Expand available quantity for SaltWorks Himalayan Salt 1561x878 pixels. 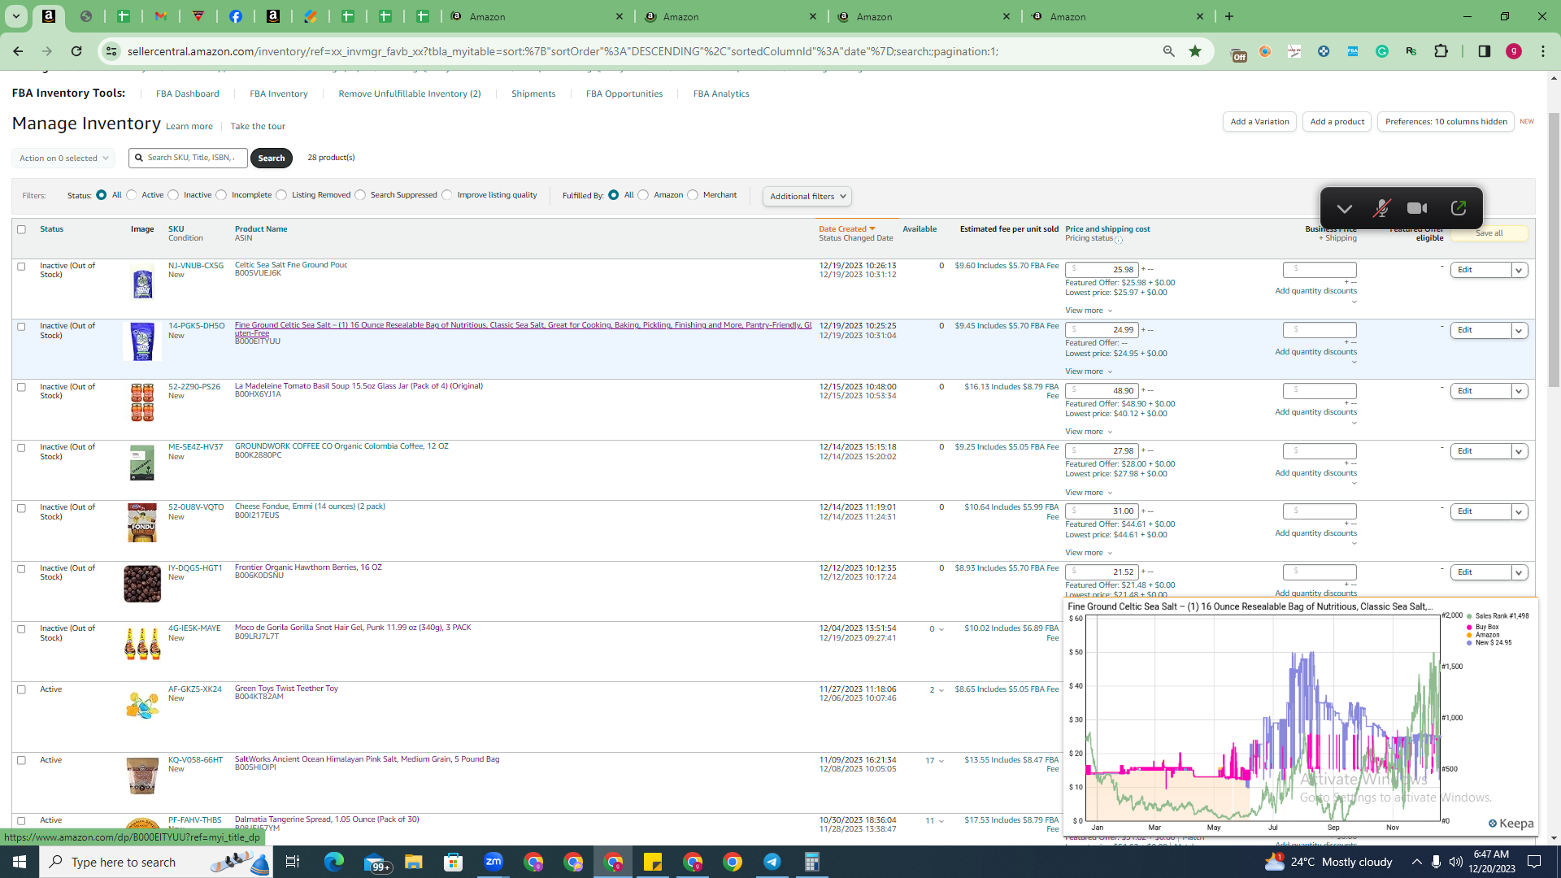coord(941,761)
